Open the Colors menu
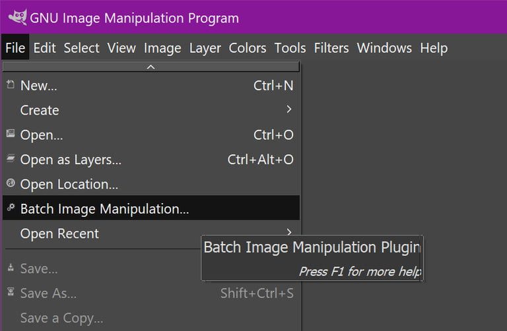The height and width of the screenshot is (331, 507). coord(248,48)
